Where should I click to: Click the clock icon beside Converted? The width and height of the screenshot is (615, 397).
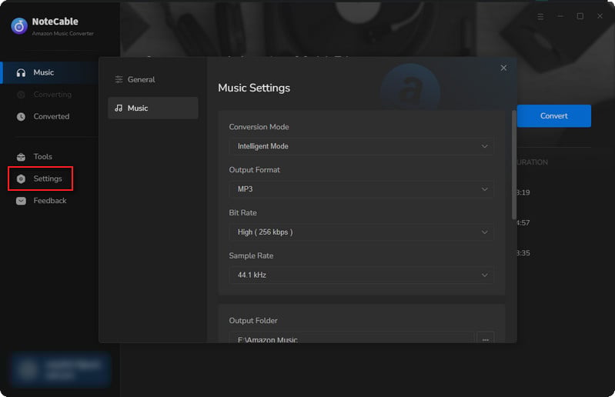tap(22, 117)
